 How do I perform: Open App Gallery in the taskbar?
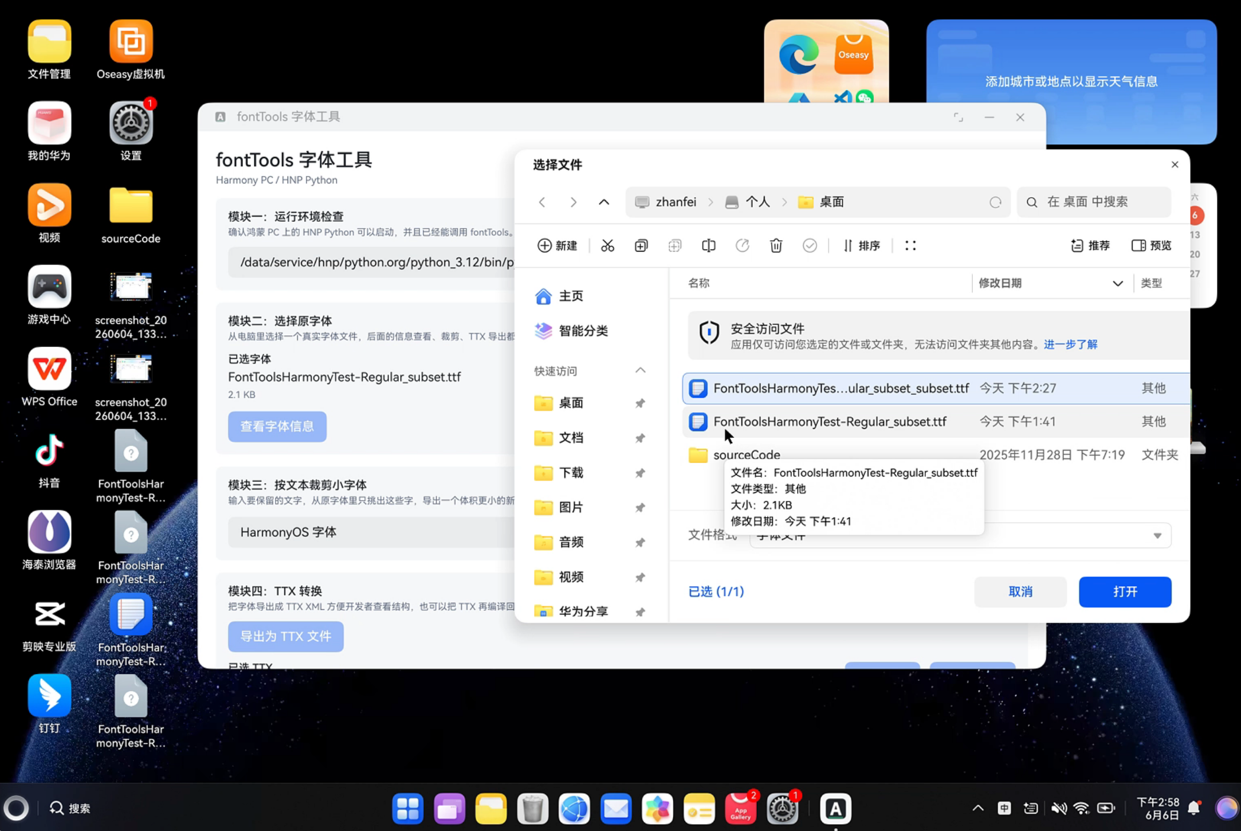741,809
